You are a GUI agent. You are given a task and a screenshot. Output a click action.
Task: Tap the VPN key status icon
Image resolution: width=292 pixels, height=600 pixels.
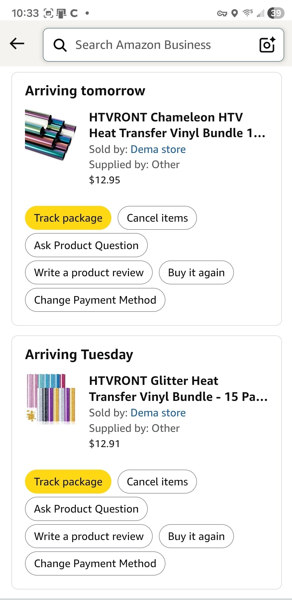point(222,13)
